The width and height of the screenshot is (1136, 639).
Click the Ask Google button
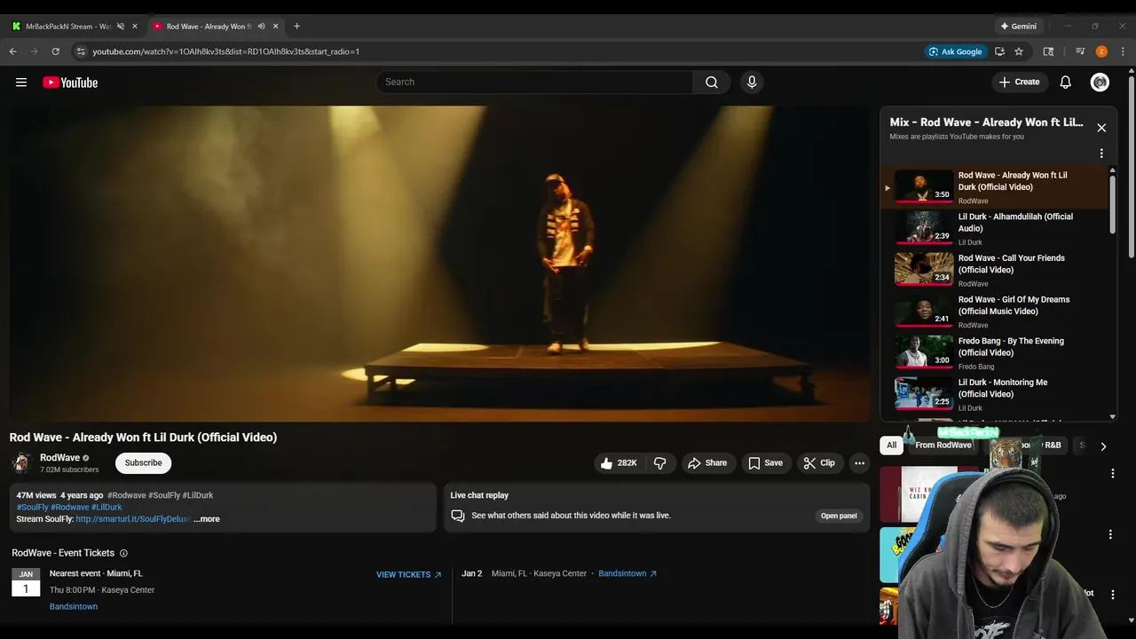955,51
